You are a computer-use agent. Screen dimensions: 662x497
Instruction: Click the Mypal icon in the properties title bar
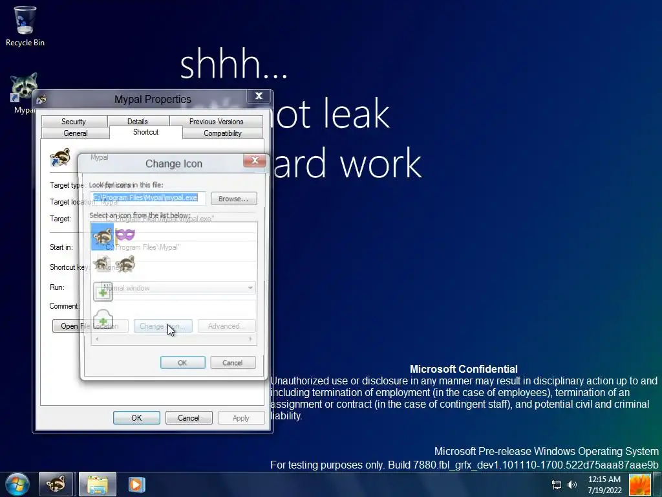pos(41,100)
